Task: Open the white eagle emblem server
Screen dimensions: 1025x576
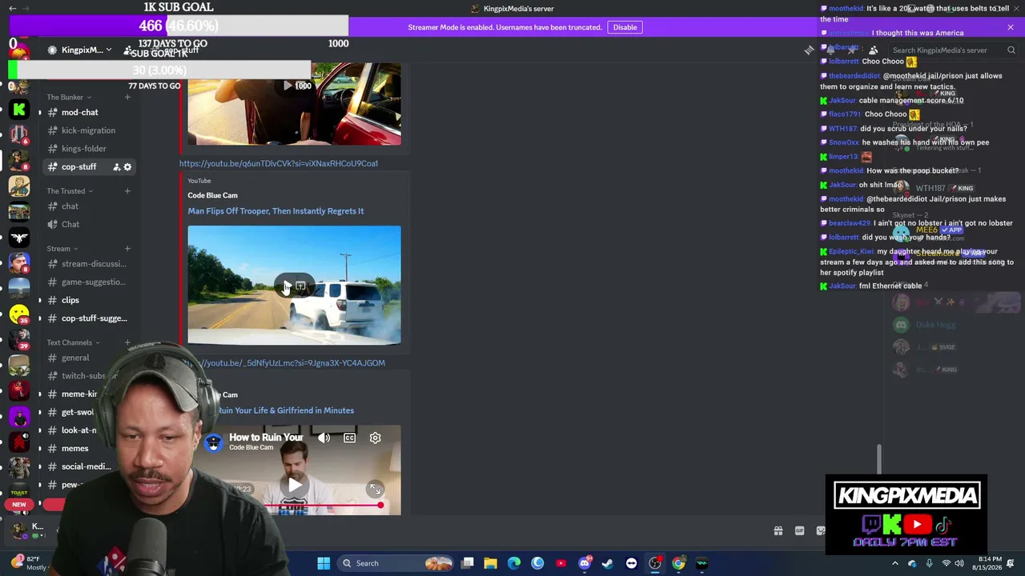Action: click(19, 238)
